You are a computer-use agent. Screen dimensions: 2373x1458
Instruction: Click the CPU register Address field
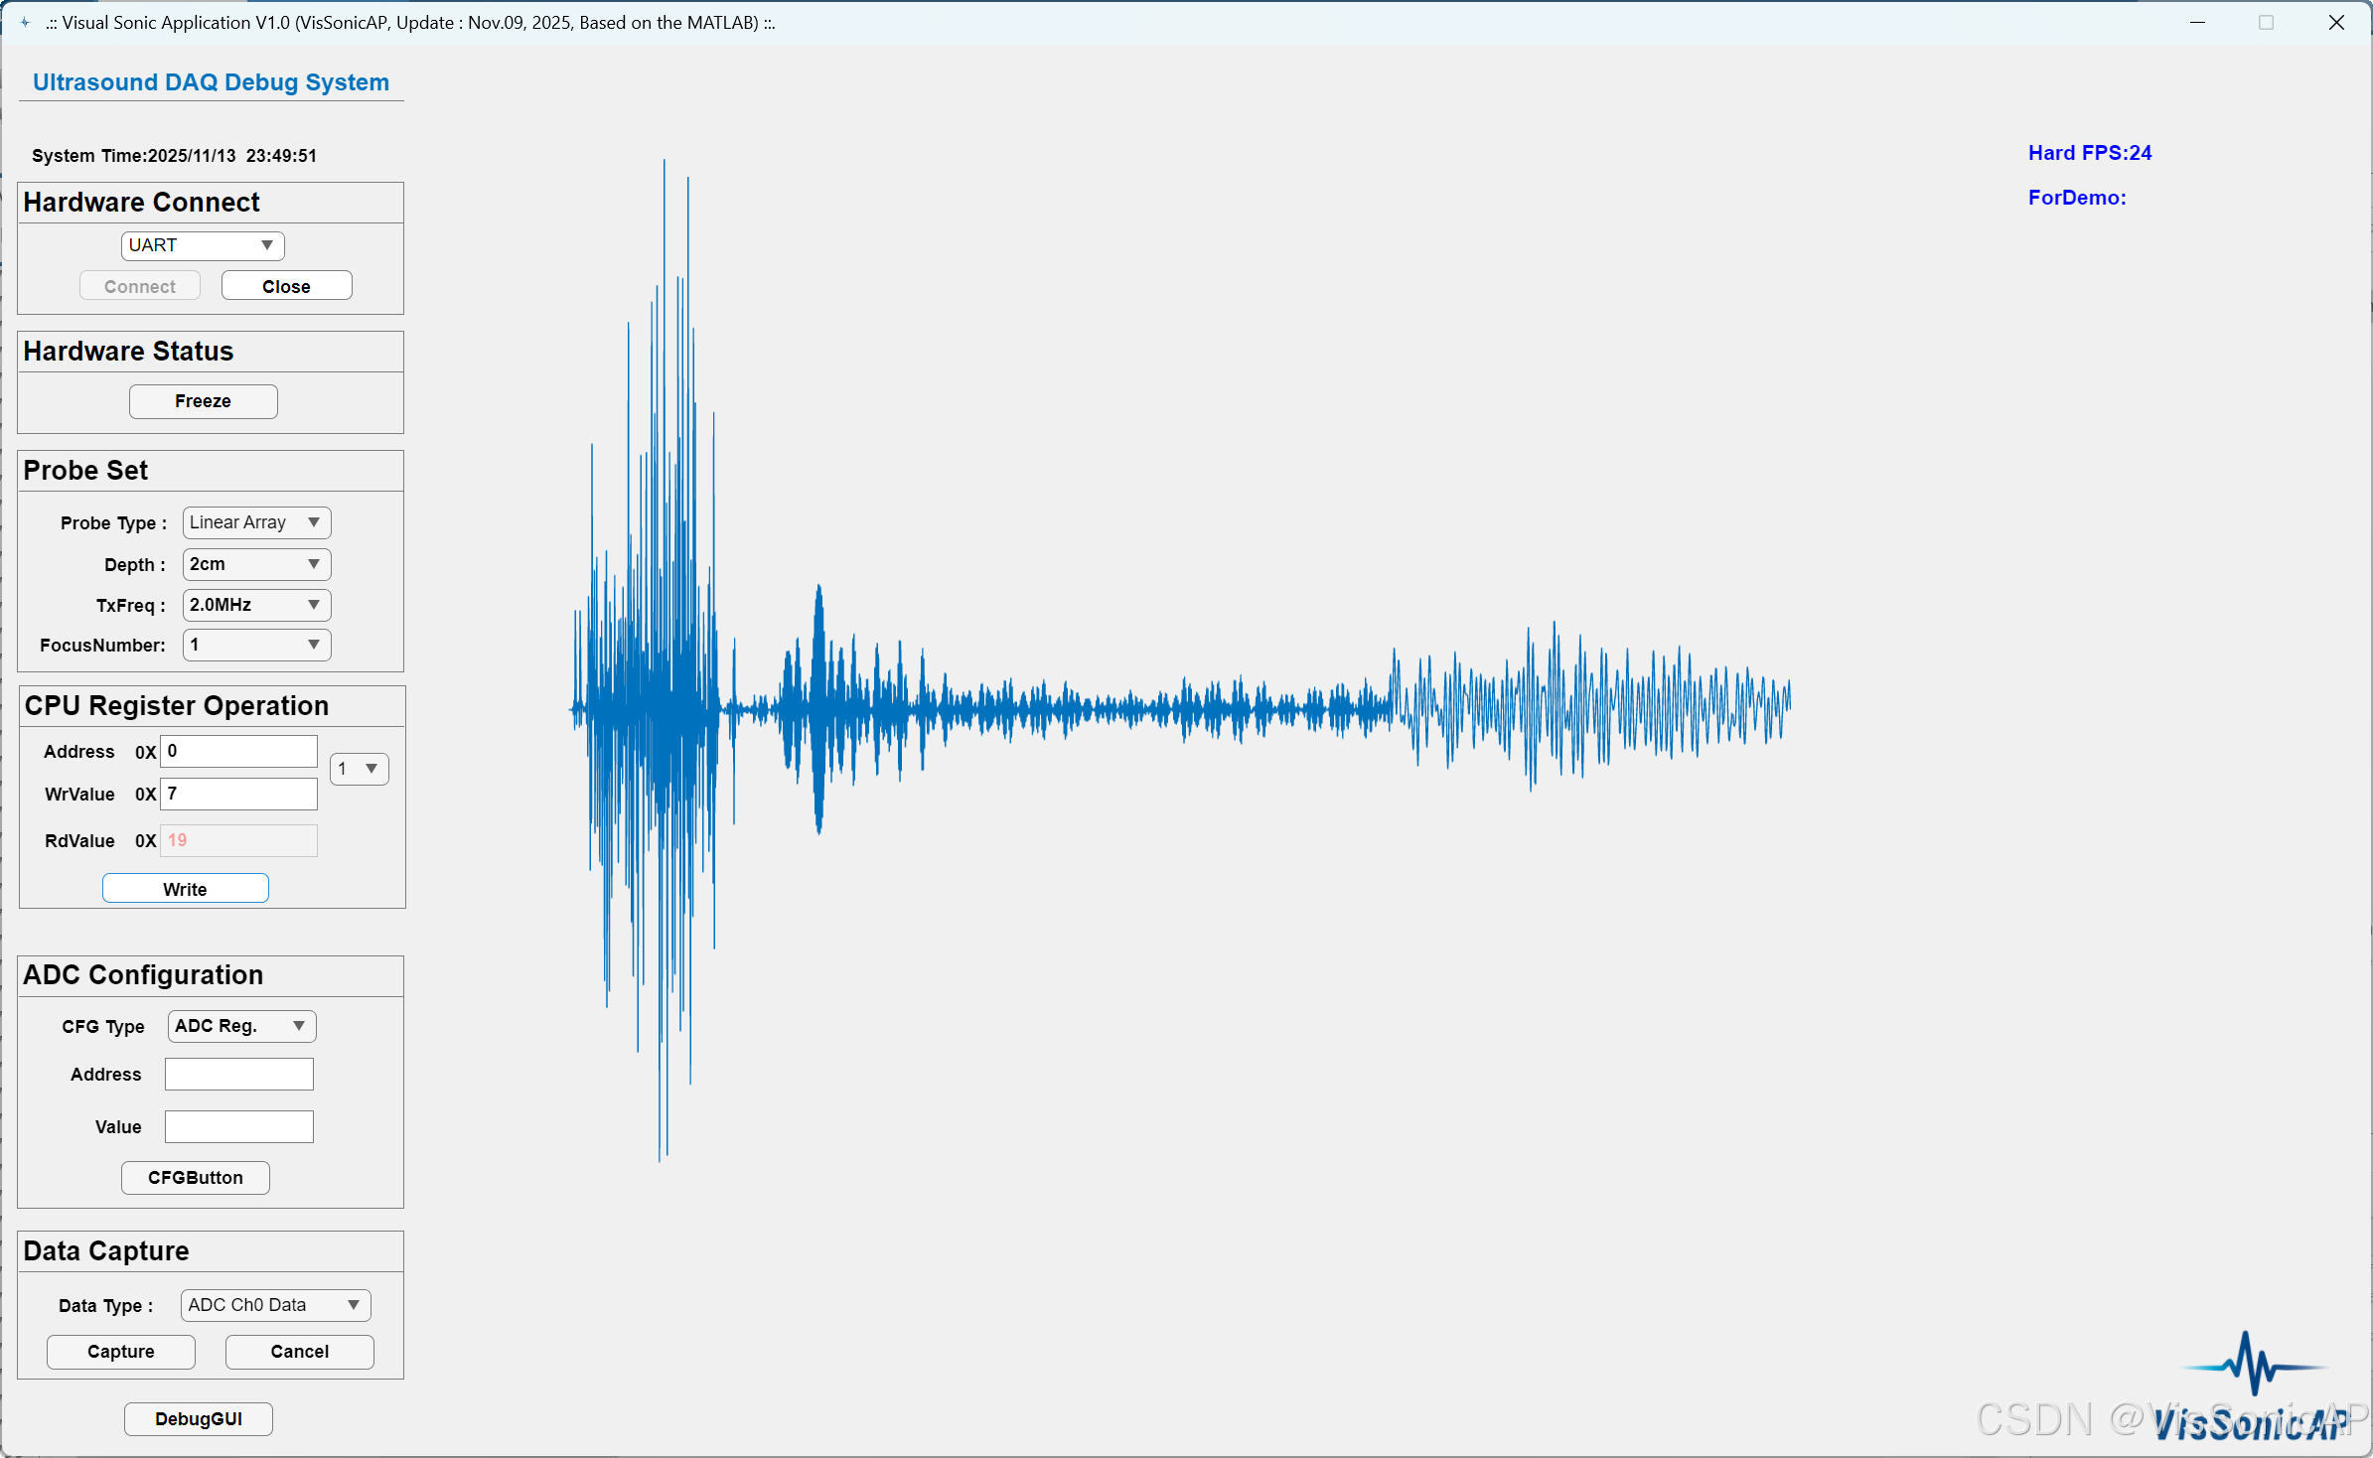[238, 752]
